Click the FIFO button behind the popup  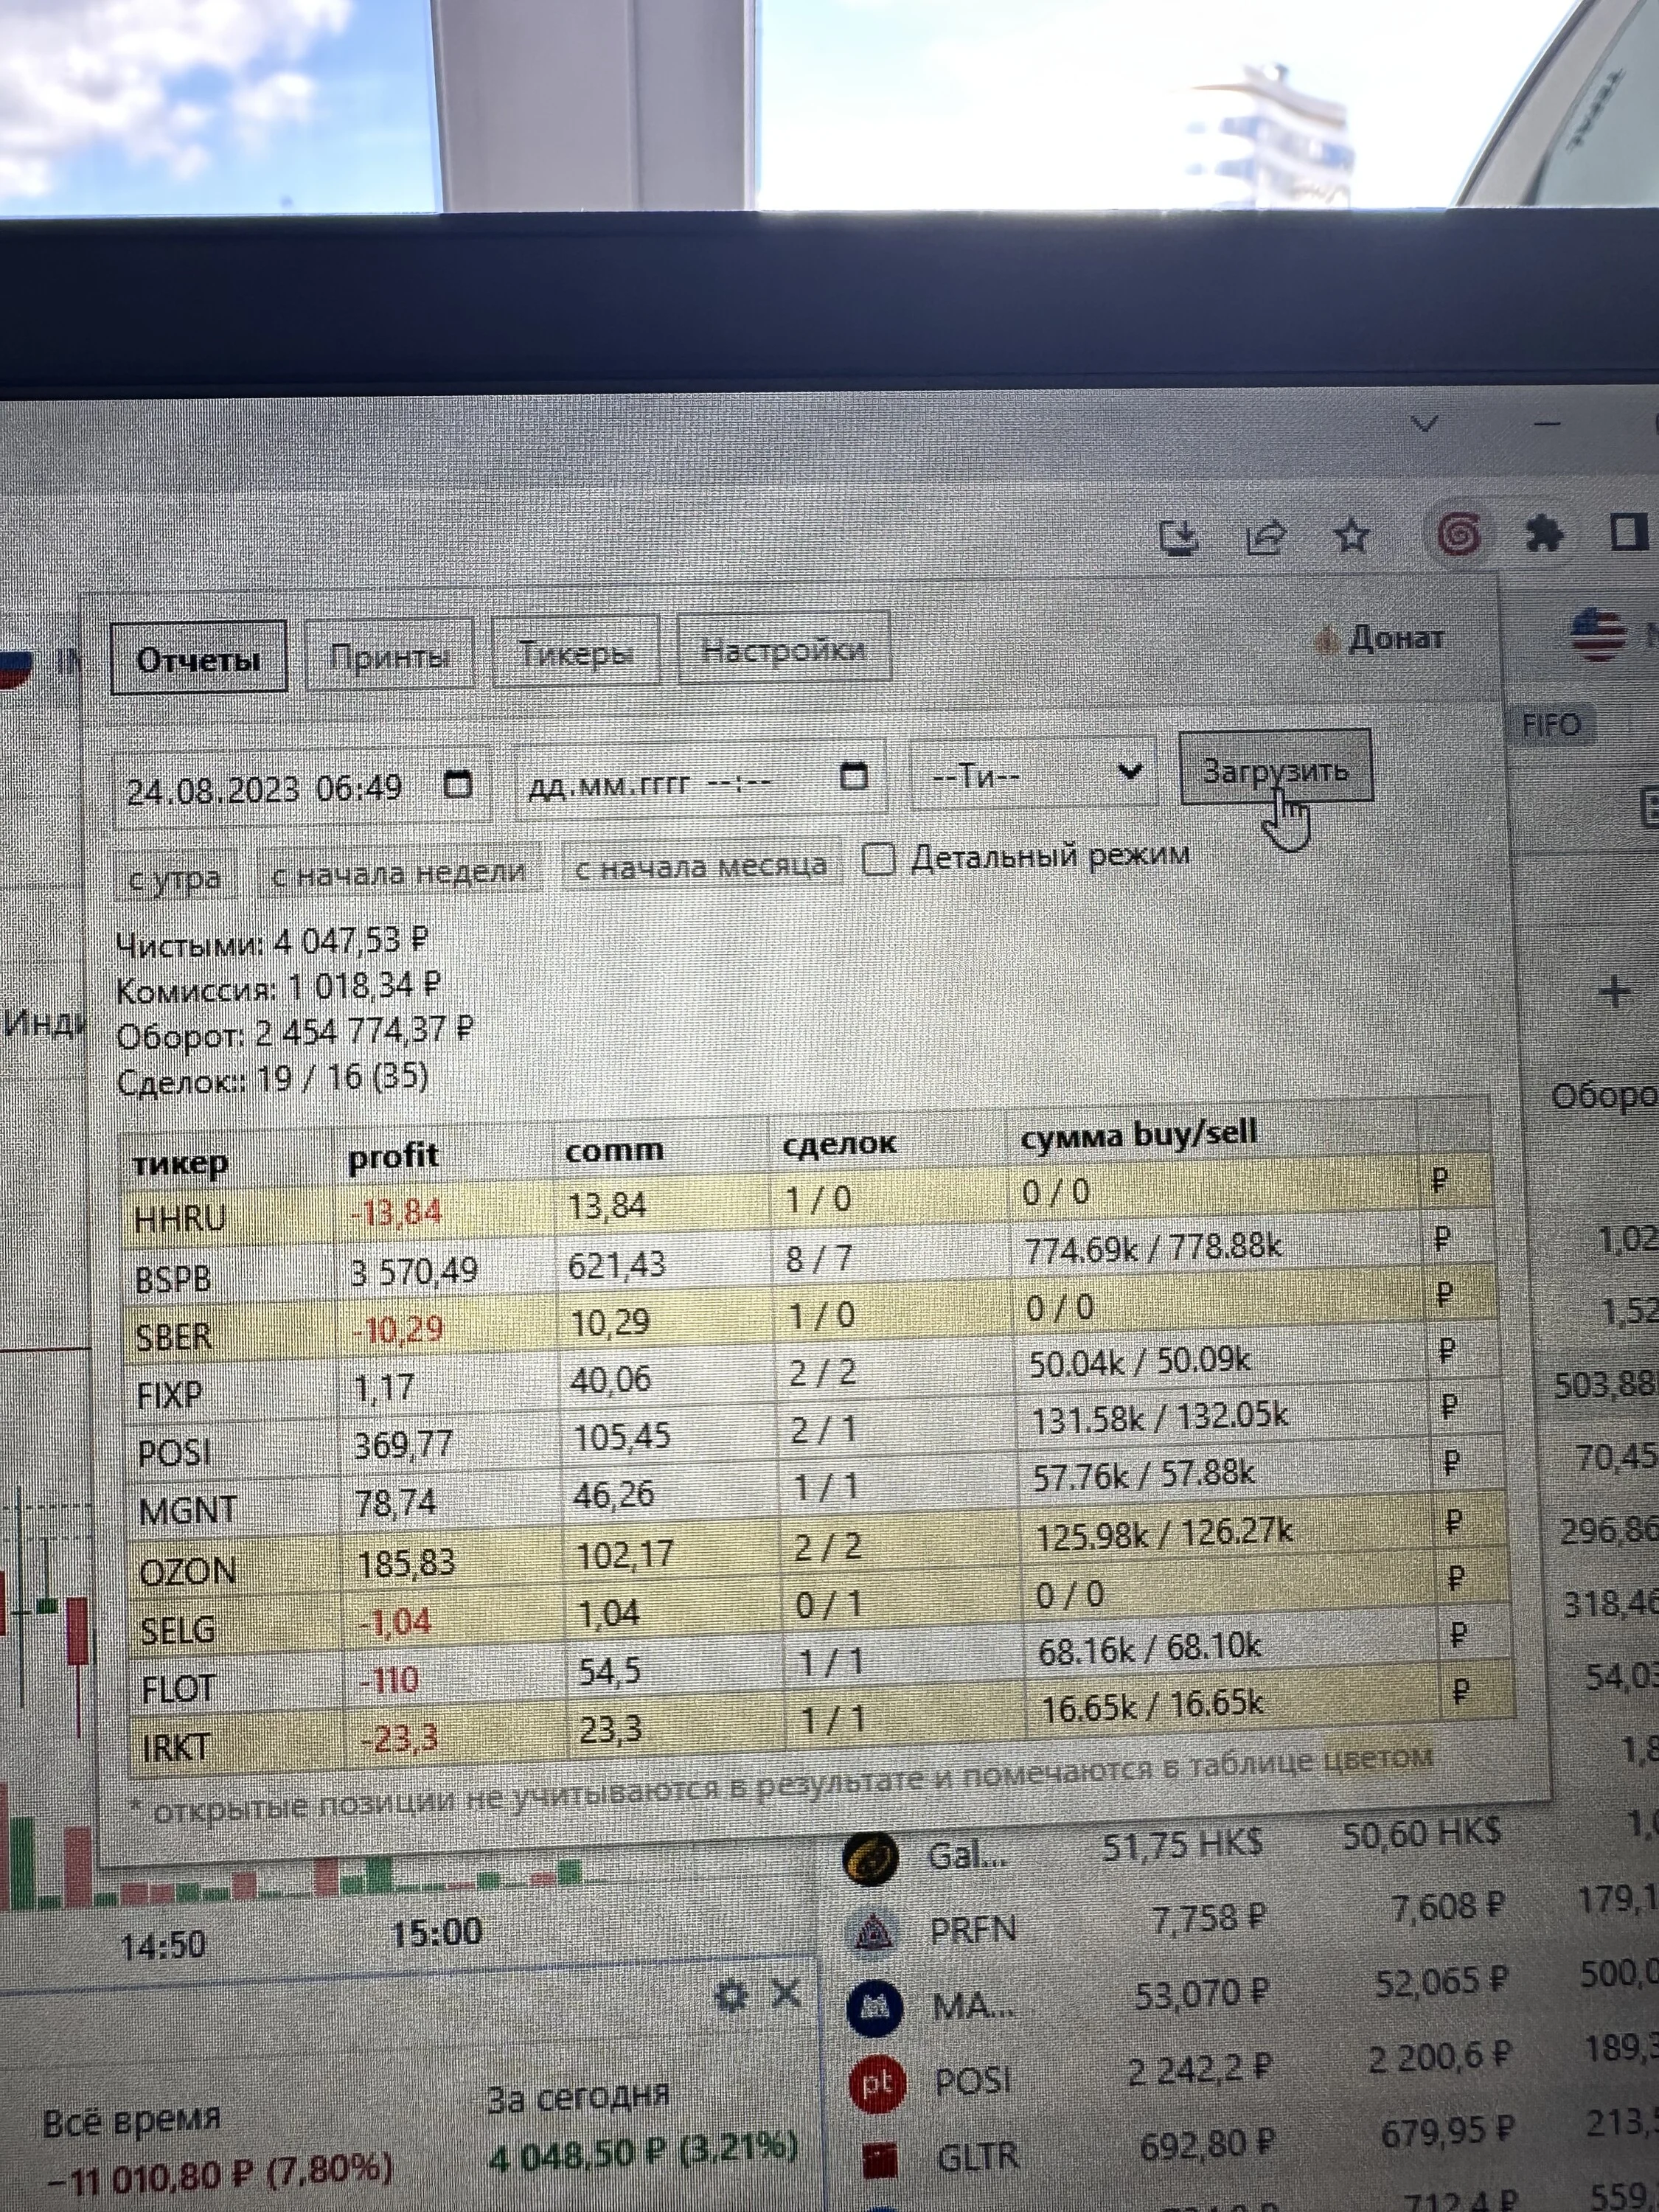(x=1551, y=724)
